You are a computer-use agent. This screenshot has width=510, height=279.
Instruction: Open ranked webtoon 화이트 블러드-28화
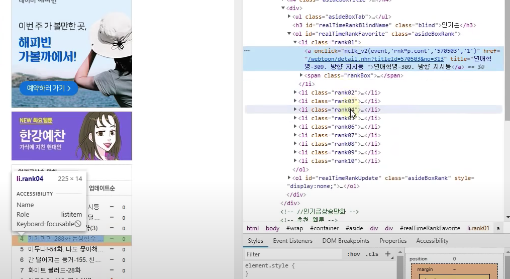[55, 270]
